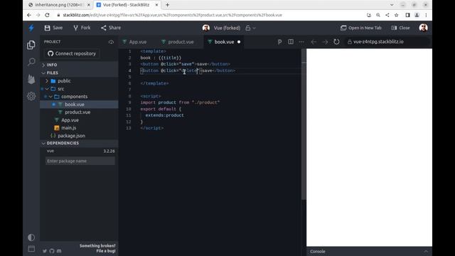Fork the project
This screenshot has height=256, width=455.
pyautogui.click(x=82, y=28)
